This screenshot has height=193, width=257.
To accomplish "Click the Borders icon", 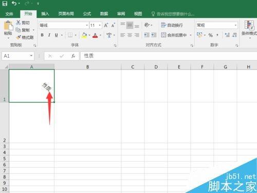I will pos(70,35).
